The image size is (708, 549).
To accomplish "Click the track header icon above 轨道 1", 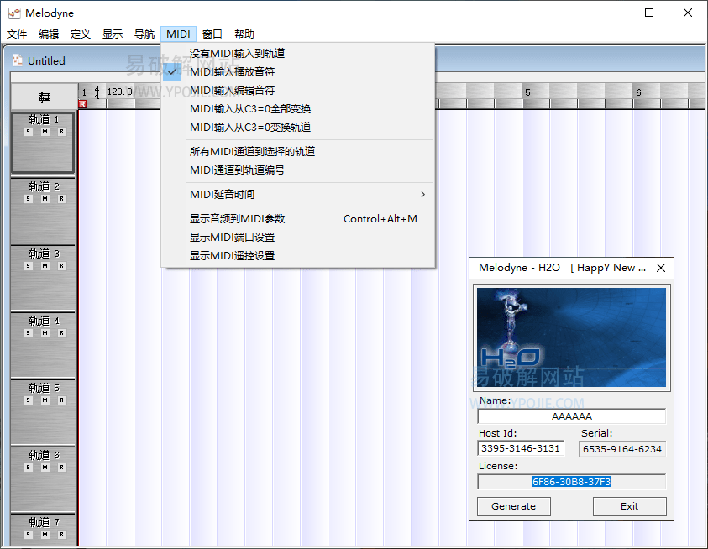I will 44,97.
